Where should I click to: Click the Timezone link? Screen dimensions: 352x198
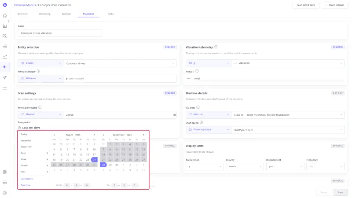26,185
